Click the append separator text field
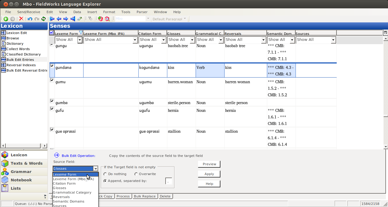Screen dimensions: 388x207 [169, 181]
